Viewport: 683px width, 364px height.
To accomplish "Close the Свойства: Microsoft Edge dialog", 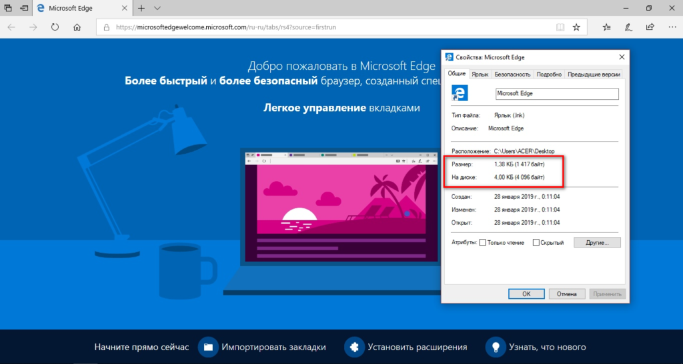I will (622, 57).
